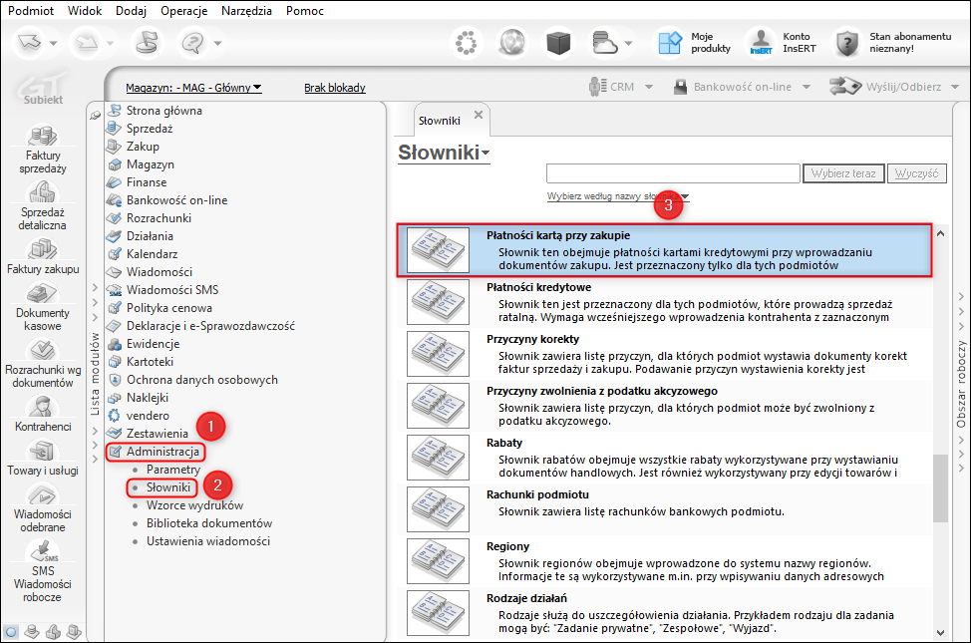Open the Operacje menu

point(183,11)
